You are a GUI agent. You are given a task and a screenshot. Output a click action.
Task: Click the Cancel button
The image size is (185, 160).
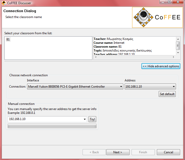pyautogui.click(x=168, y=152)
